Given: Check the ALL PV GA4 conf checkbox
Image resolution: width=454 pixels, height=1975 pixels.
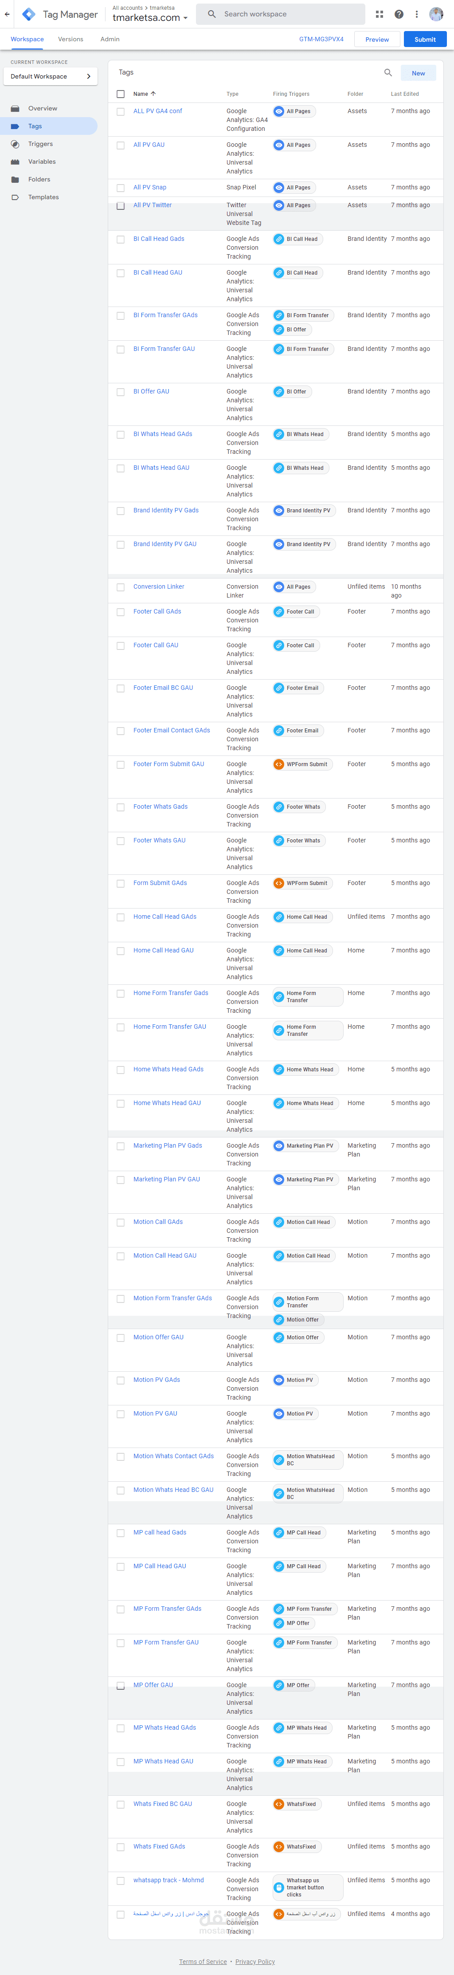Looking at the screenshot, I should 120,112.
